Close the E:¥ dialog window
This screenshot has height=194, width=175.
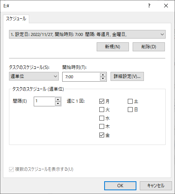click(166, 6)
